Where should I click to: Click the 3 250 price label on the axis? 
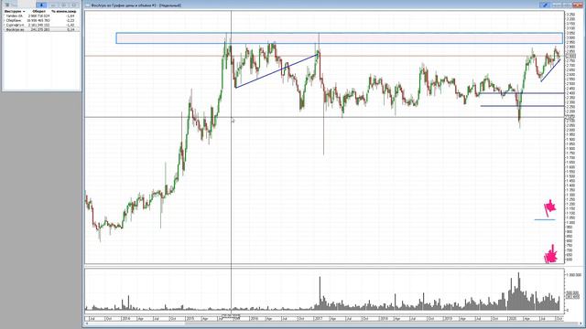point(570,15)
